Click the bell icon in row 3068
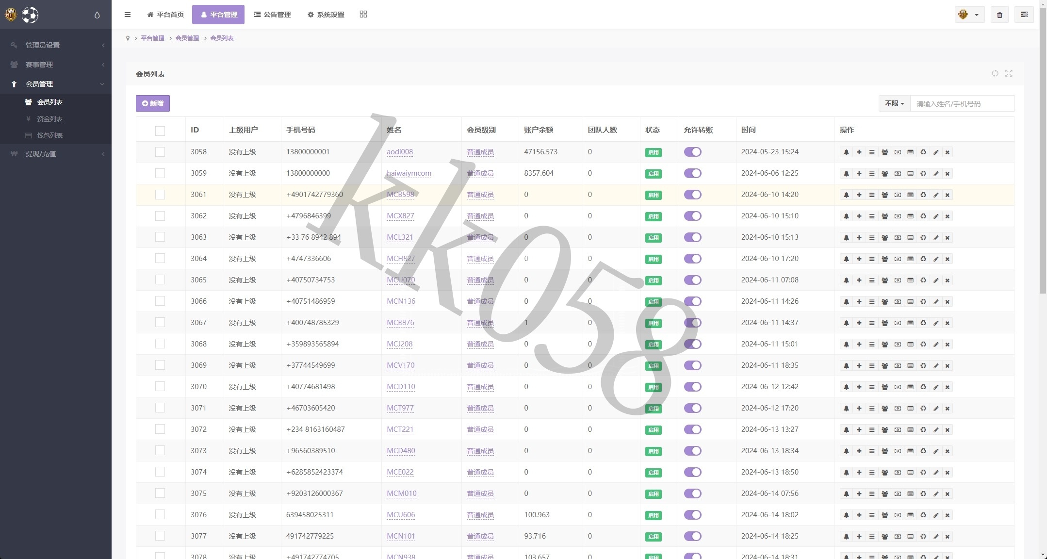 pos(846,345)
